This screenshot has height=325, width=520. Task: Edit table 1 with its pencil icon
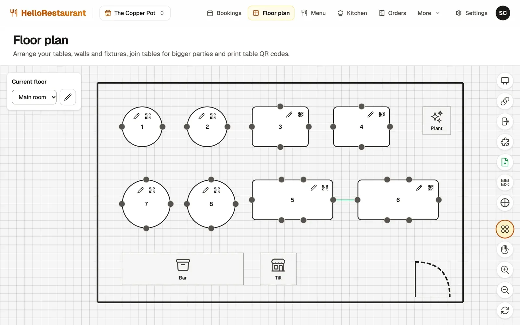pyautogui.click(x=136, y=116)
